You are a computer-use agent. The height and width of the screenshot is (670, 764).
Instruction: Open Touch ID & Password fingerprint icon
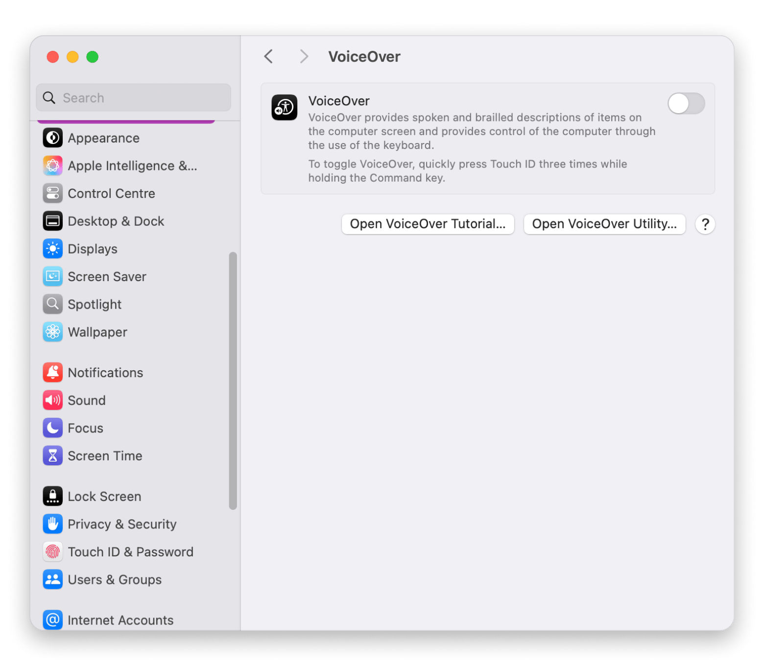[52, 552]
